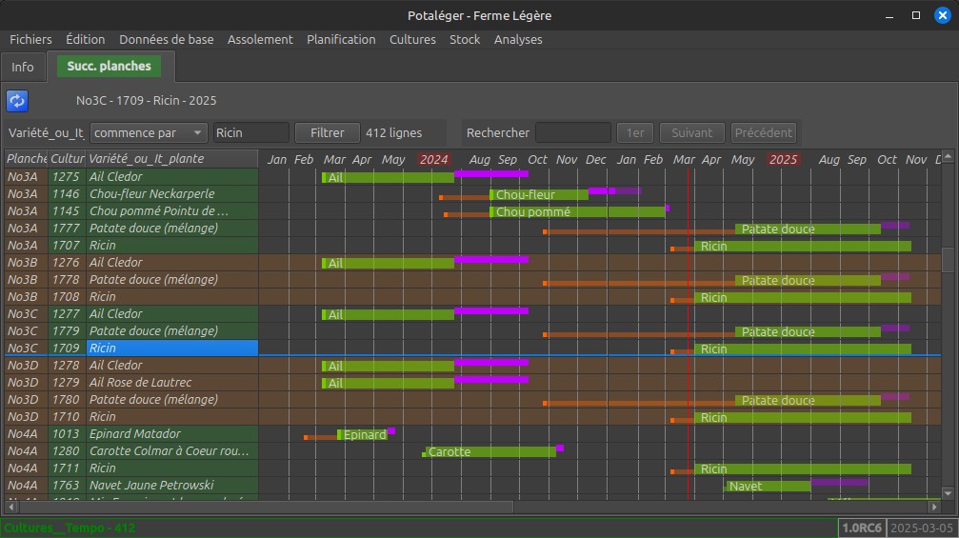The height and width of the screenshot is (538, 959).
Task: Select the Succ. planches tab
Action: click(110, 67)
